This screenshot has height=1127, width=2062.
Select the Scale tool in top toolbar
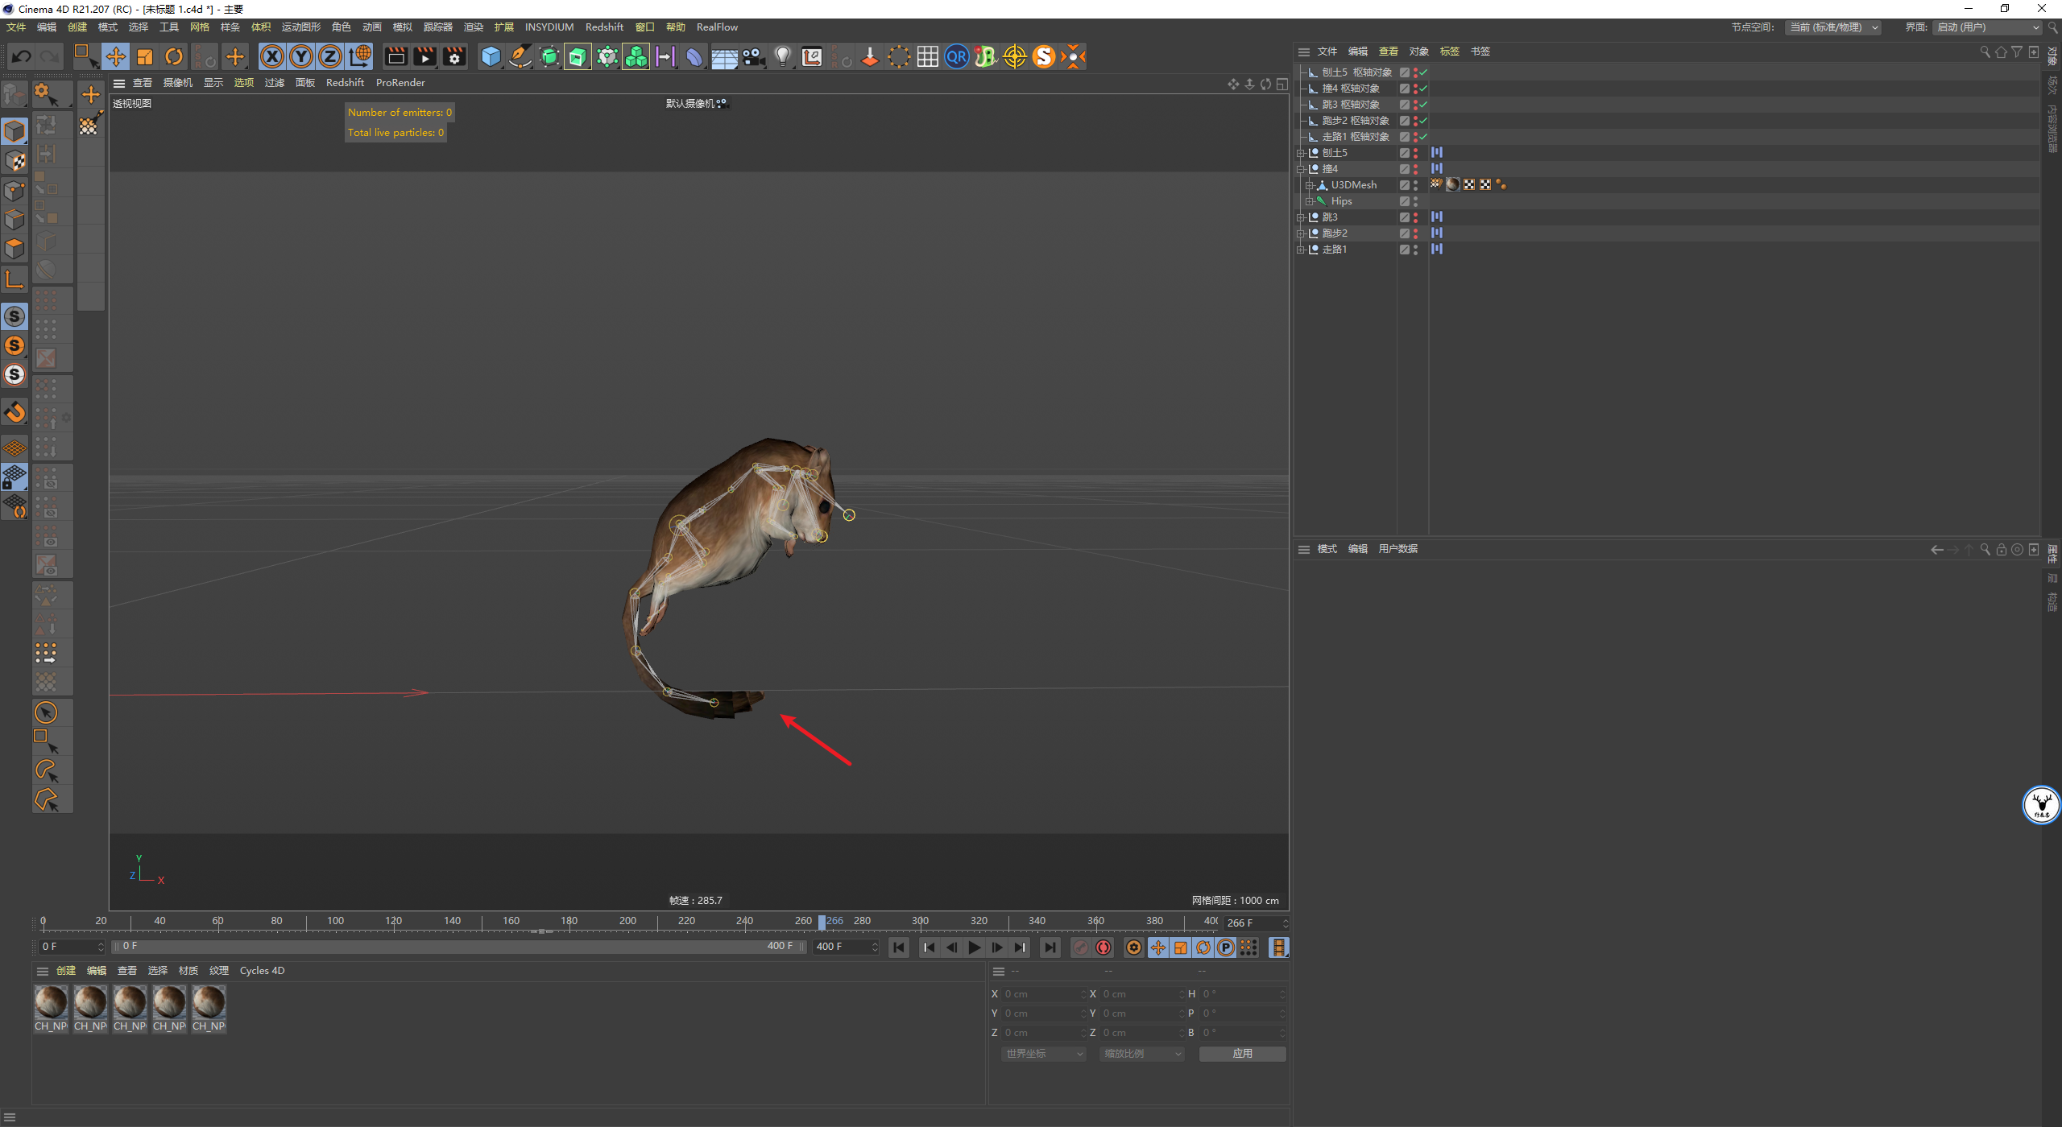point(145,56)
